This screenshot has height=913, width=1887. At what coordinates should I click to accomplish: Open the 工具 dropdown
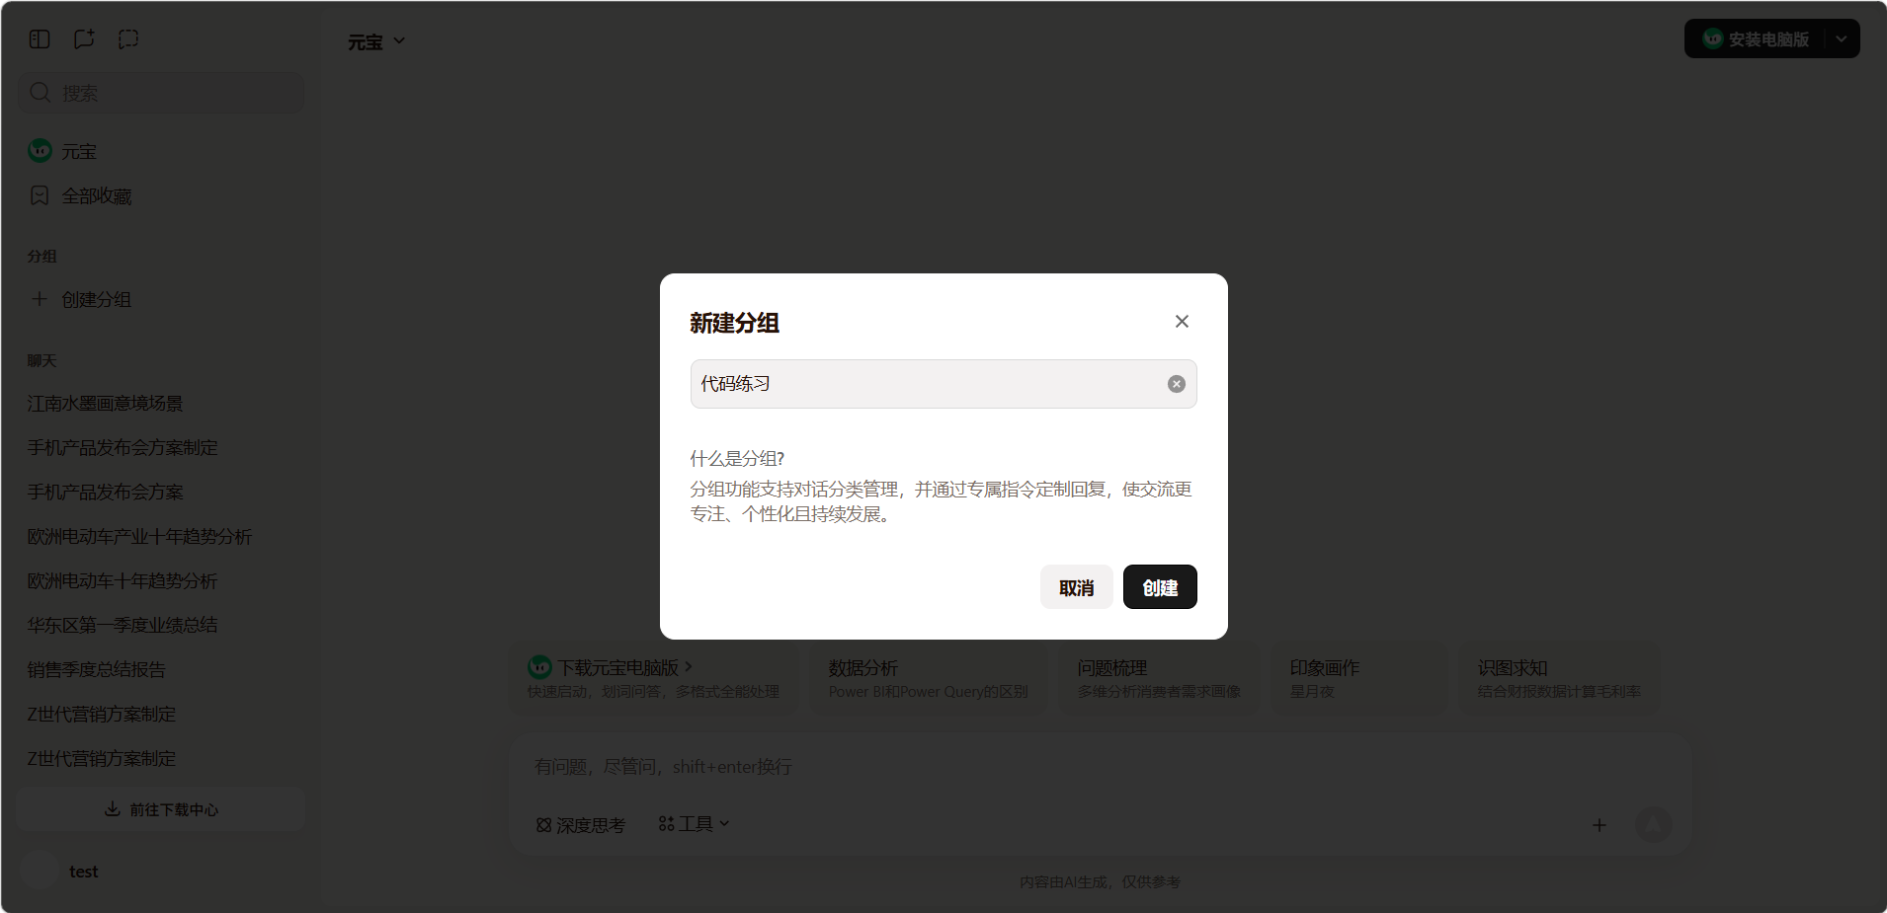694,824
